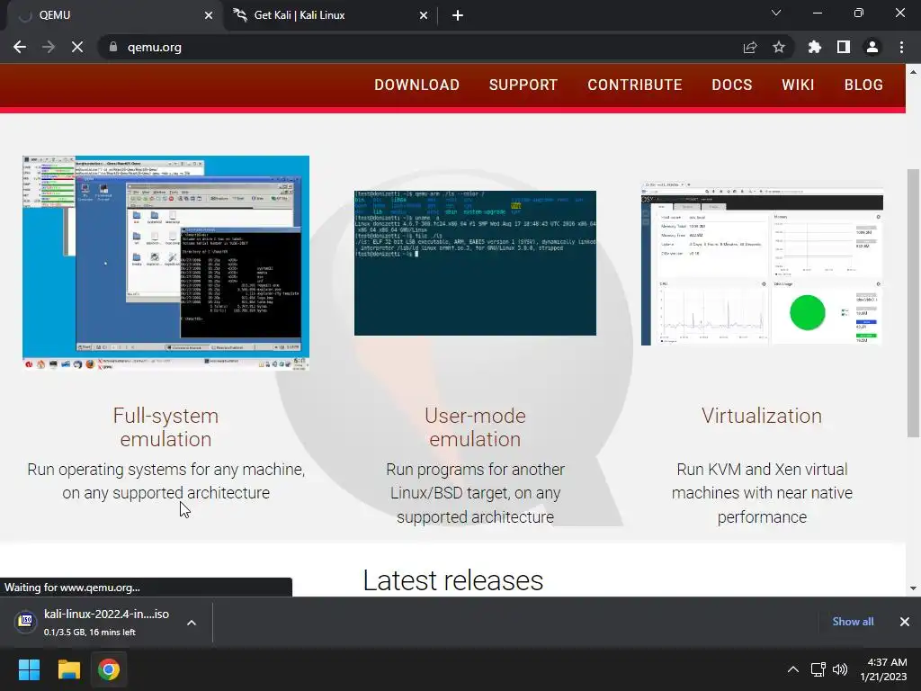The height and width of the screenshot is (691, 921).
Task: Close the Get Kali tab
Action: click(424, 15)
